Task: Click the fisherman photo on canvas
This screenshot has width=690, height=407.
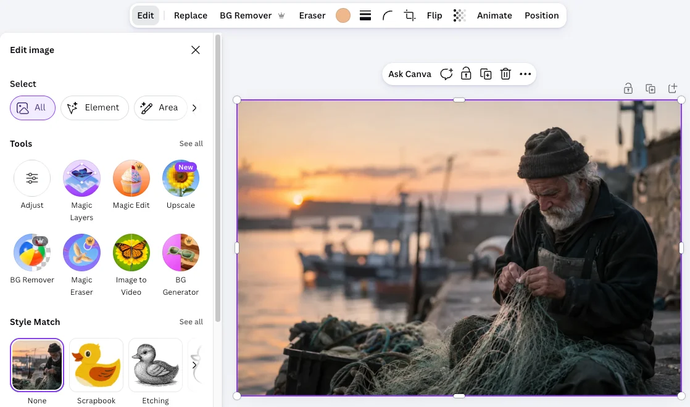Action: pyautogui.click(x=459, y=248)
